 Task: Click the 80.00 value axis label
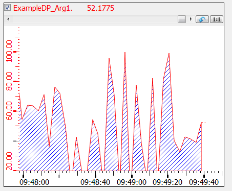coord(9,81)
